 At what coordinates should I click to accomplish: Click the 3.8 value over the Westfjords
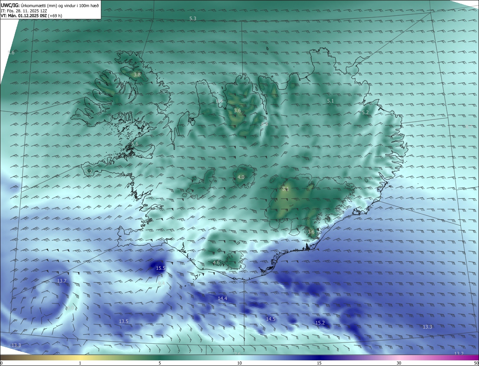tap(137, 74)
